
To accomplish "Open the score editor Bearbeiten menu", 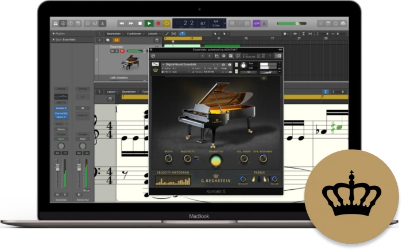I will click(130, 92).
